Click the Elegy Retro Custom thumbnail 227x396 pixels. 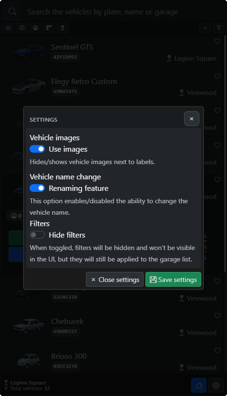[x=29, y=87]
